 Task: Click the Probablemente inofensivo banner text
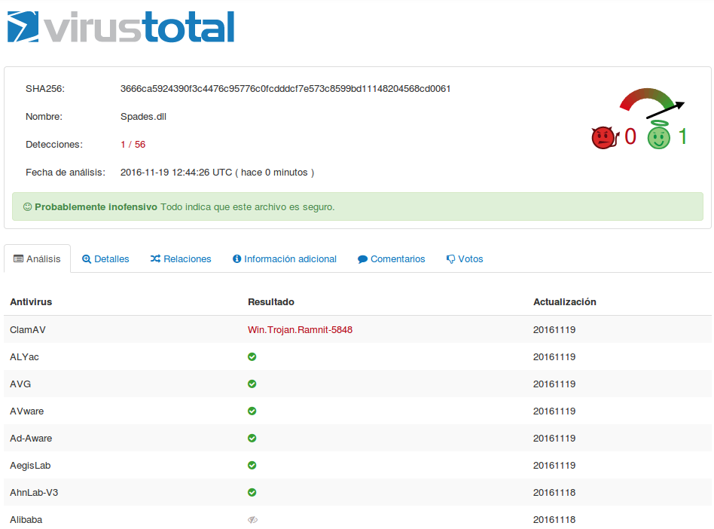tap(96, 207)
